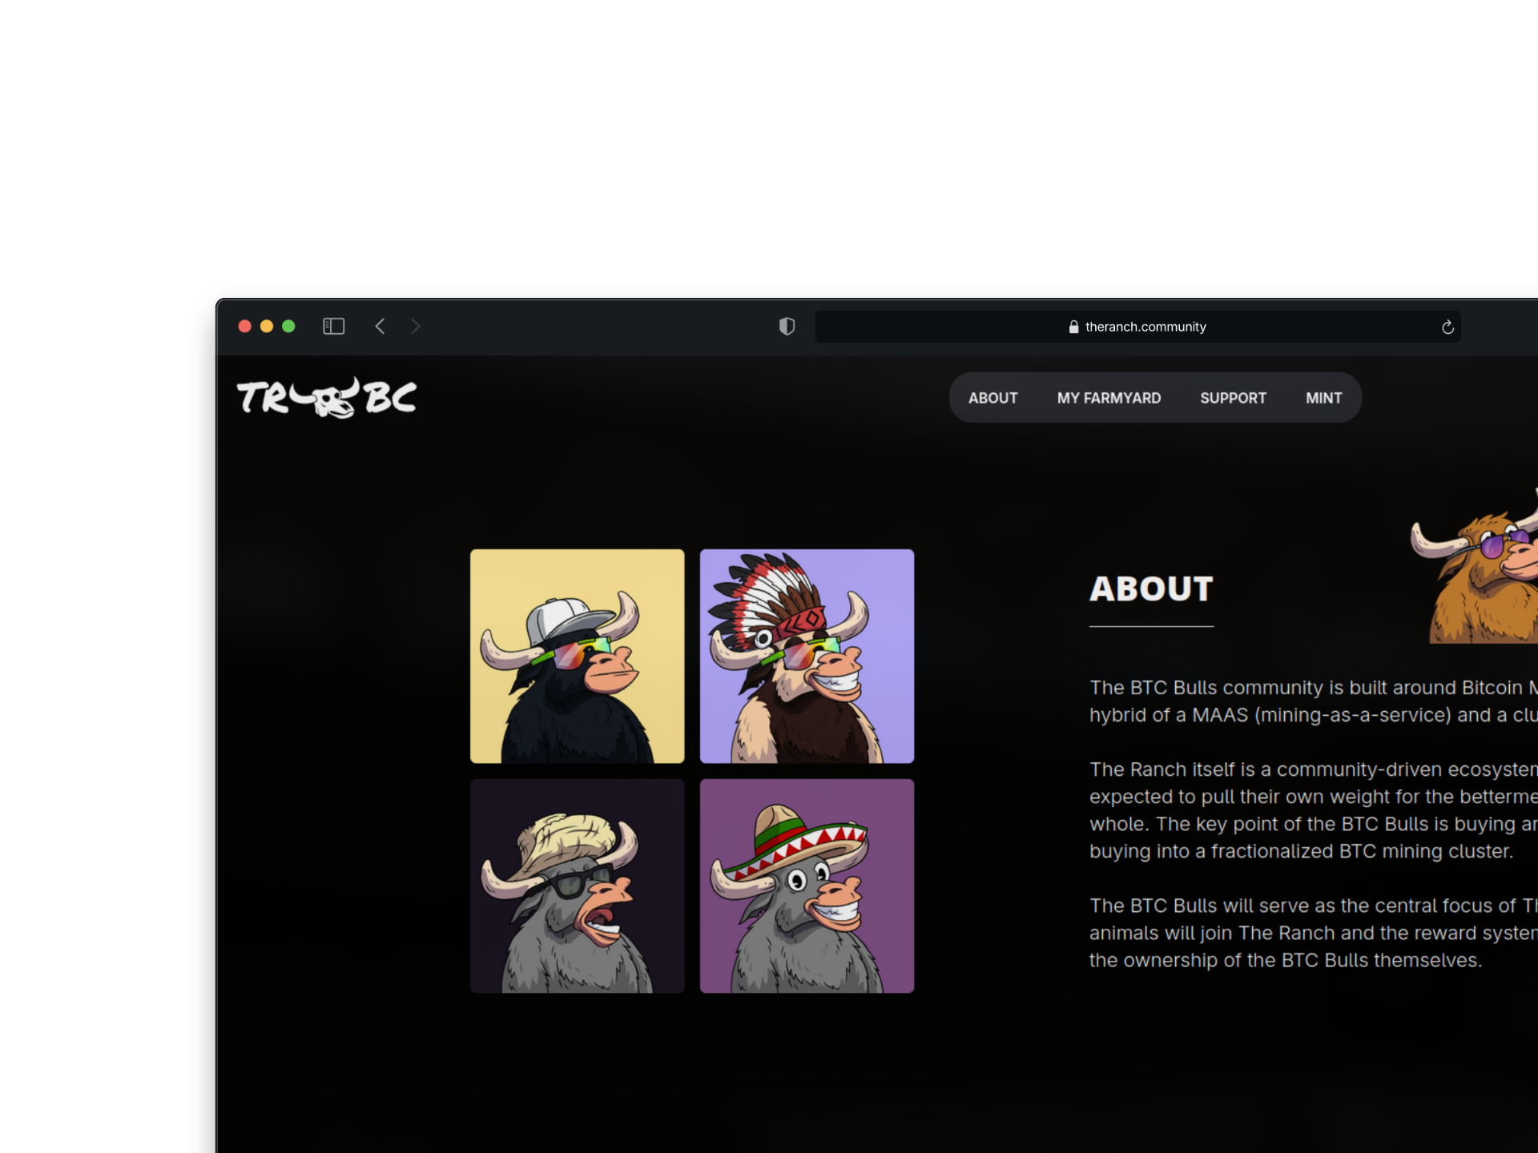Click the MINT button

[1323, 398]
